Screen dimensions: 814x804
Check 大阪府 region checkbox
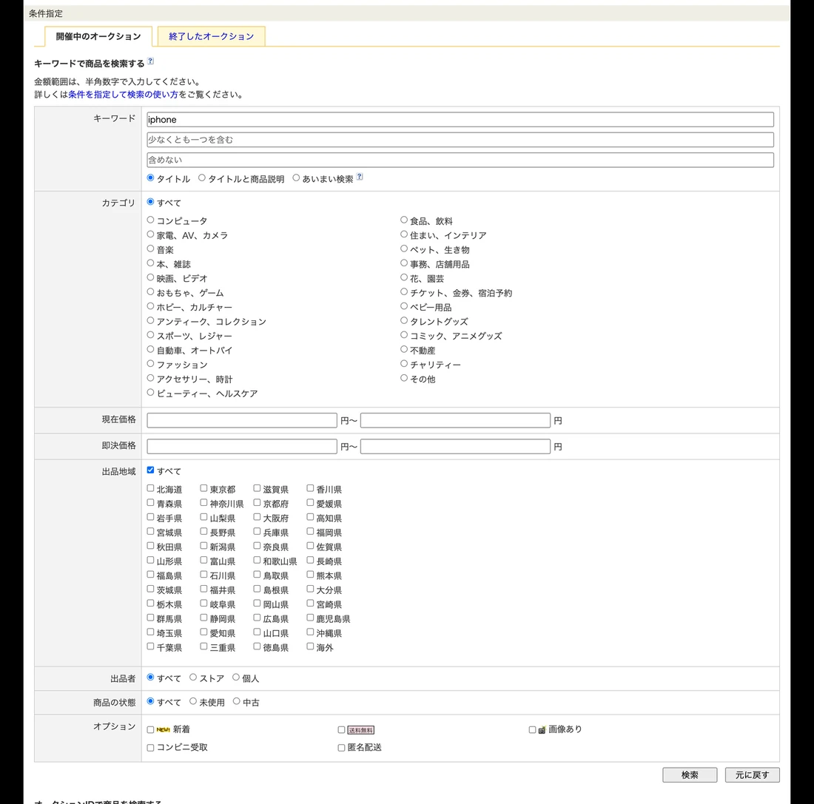pos(257,518)
